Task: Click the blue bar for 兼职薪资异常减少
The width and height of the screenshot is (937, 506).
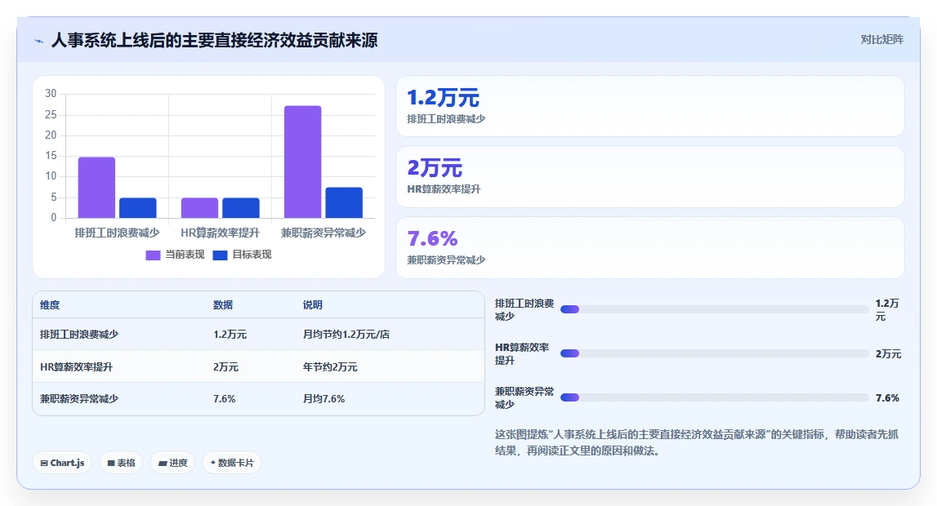Action: click(344, 202)
